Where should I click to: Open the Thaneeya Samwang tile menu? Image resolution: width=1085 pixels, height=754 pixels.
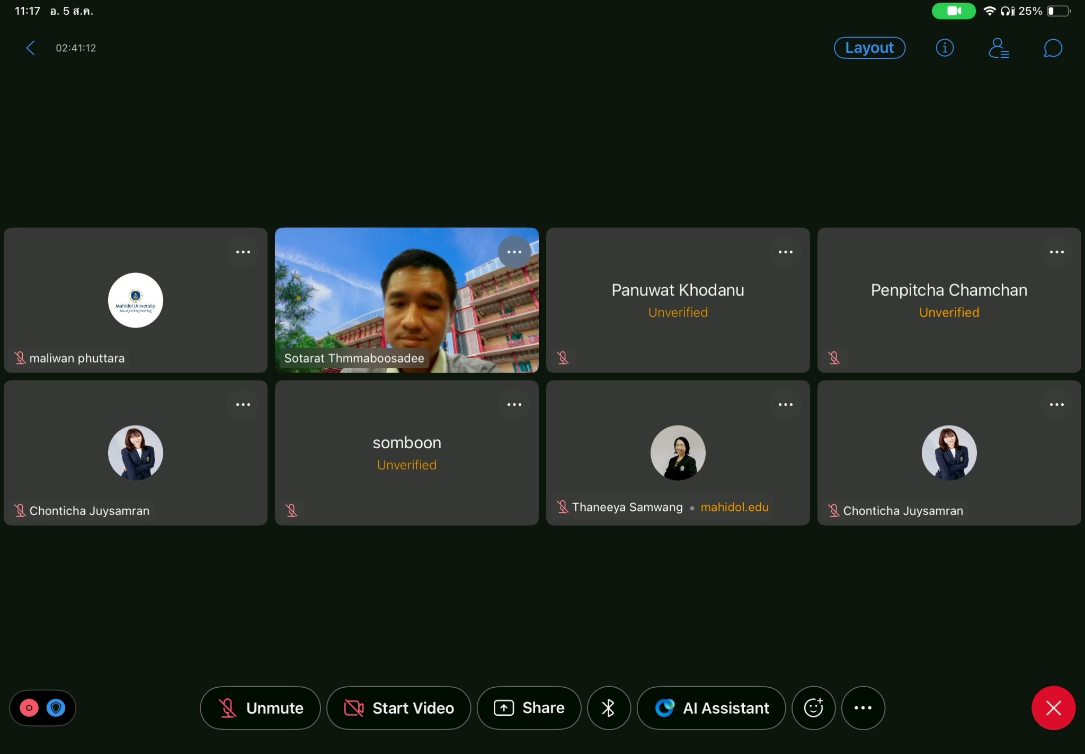[785, 405]
